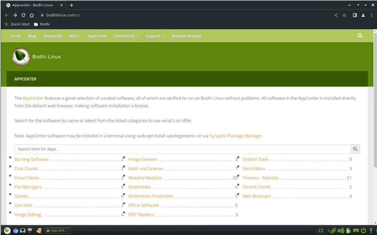This screenshot has height=235, width=377.
Task: Click the exclamation mark tray icon
Action: tap(371, 231)
